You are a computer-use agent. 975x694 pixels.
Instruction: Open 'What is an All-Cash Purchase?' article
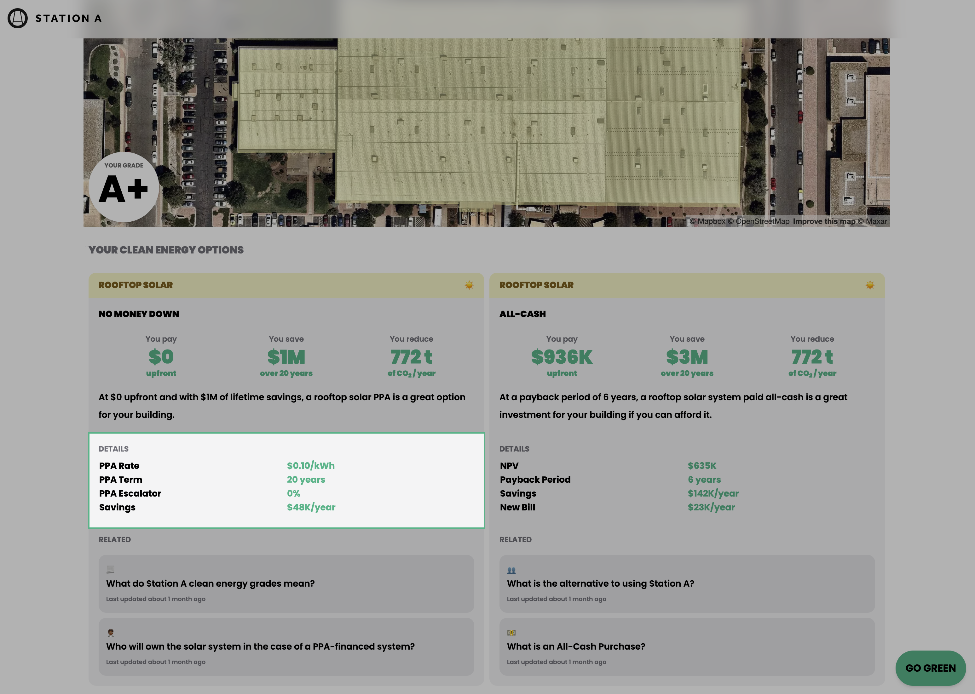tap(576, 646)
